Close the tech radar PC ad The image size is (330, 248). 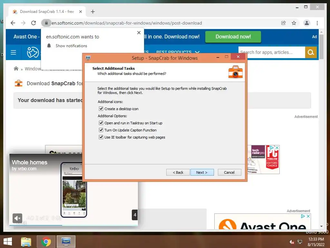(x=277, y=148)
